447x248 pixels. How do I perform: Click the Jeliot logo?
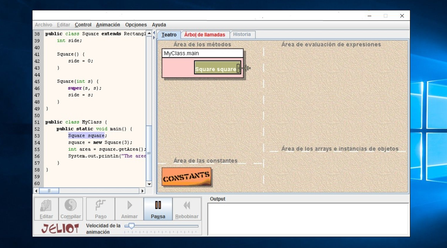coord(60,229)
